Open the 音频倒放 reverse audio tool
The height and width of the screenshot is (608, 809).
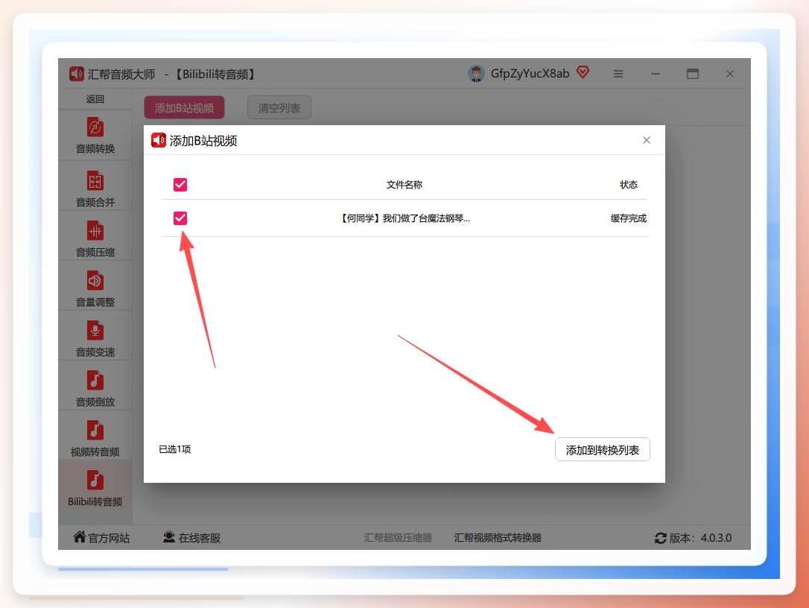(x=95, y=389)
